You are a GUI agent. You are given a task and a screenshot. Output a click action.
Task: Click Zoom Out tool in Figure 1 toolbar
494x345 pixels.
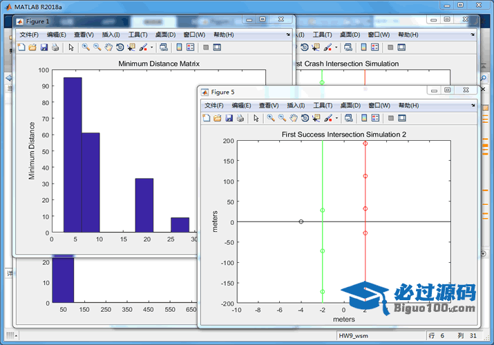[x=97, y=48]
